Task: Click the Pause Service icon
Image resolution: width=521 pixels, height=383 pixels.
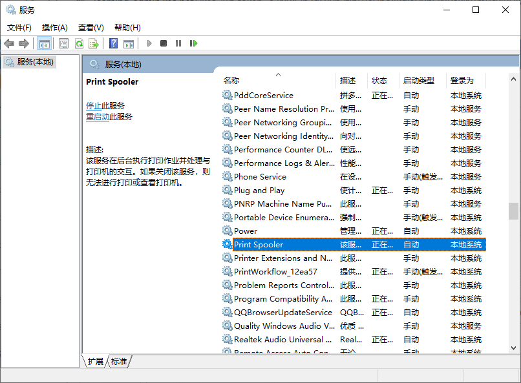Action: coord(178,43)
